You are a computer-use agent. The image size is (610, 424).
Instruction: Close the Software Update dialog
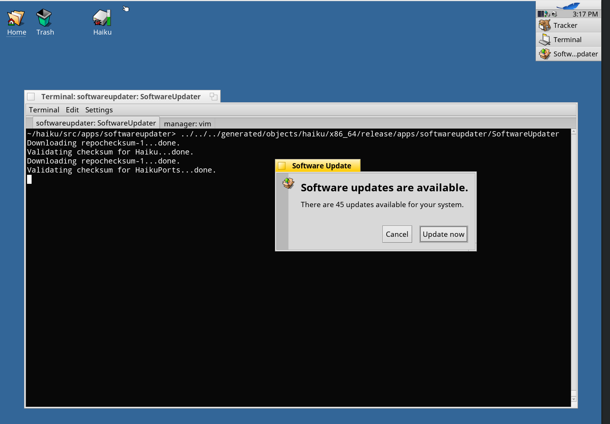click(x=282, y=166)
